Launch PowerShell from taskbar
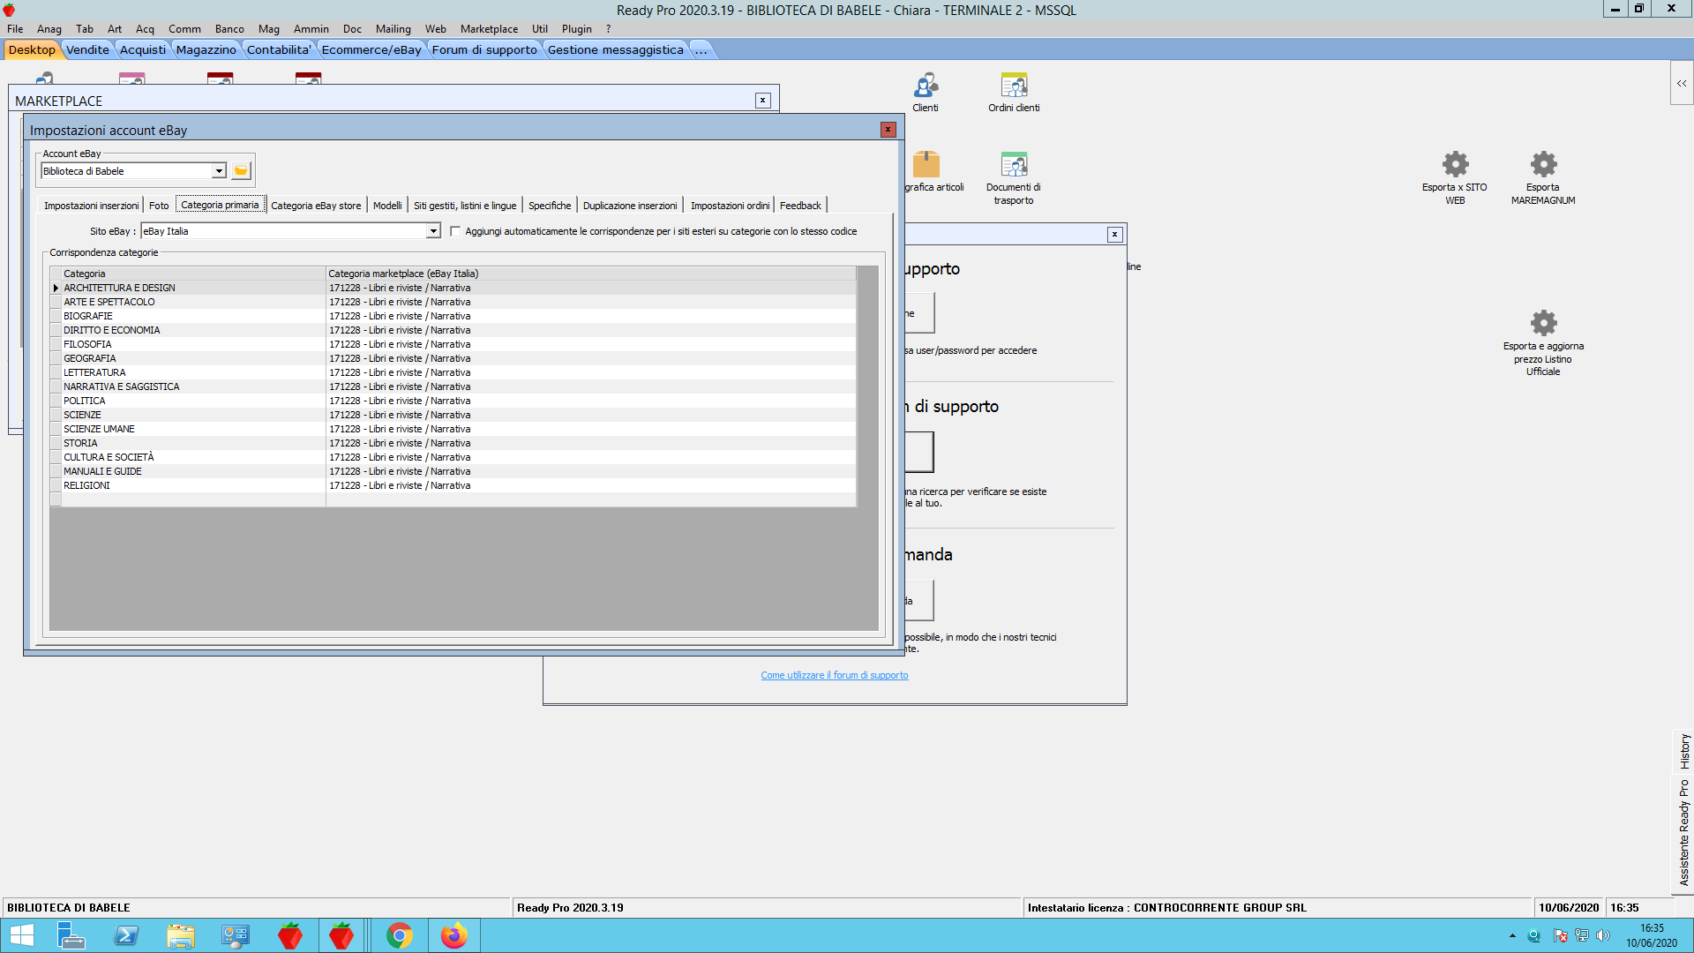This screenshot has height=953, width=1694. tap(126, 935)
